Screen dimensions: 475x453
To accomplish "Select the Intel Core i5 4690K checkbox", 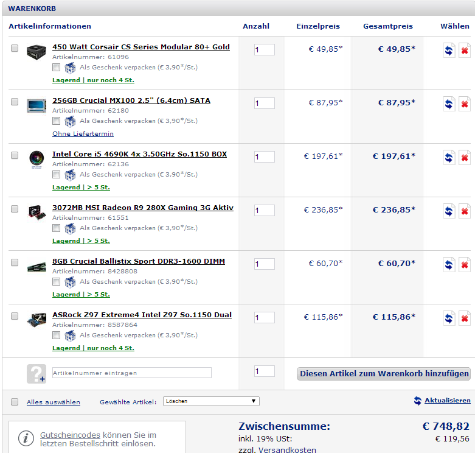I will tap(15, 155).
